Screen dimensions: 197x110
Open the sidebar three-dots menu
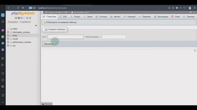click(x=3, y=102)
